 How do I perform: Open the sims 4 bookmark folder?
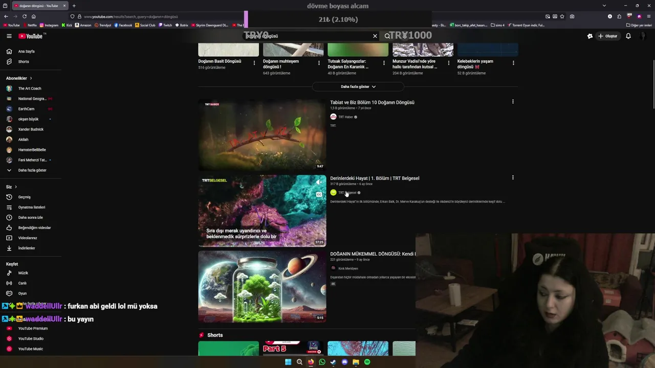tap(497, 25)
